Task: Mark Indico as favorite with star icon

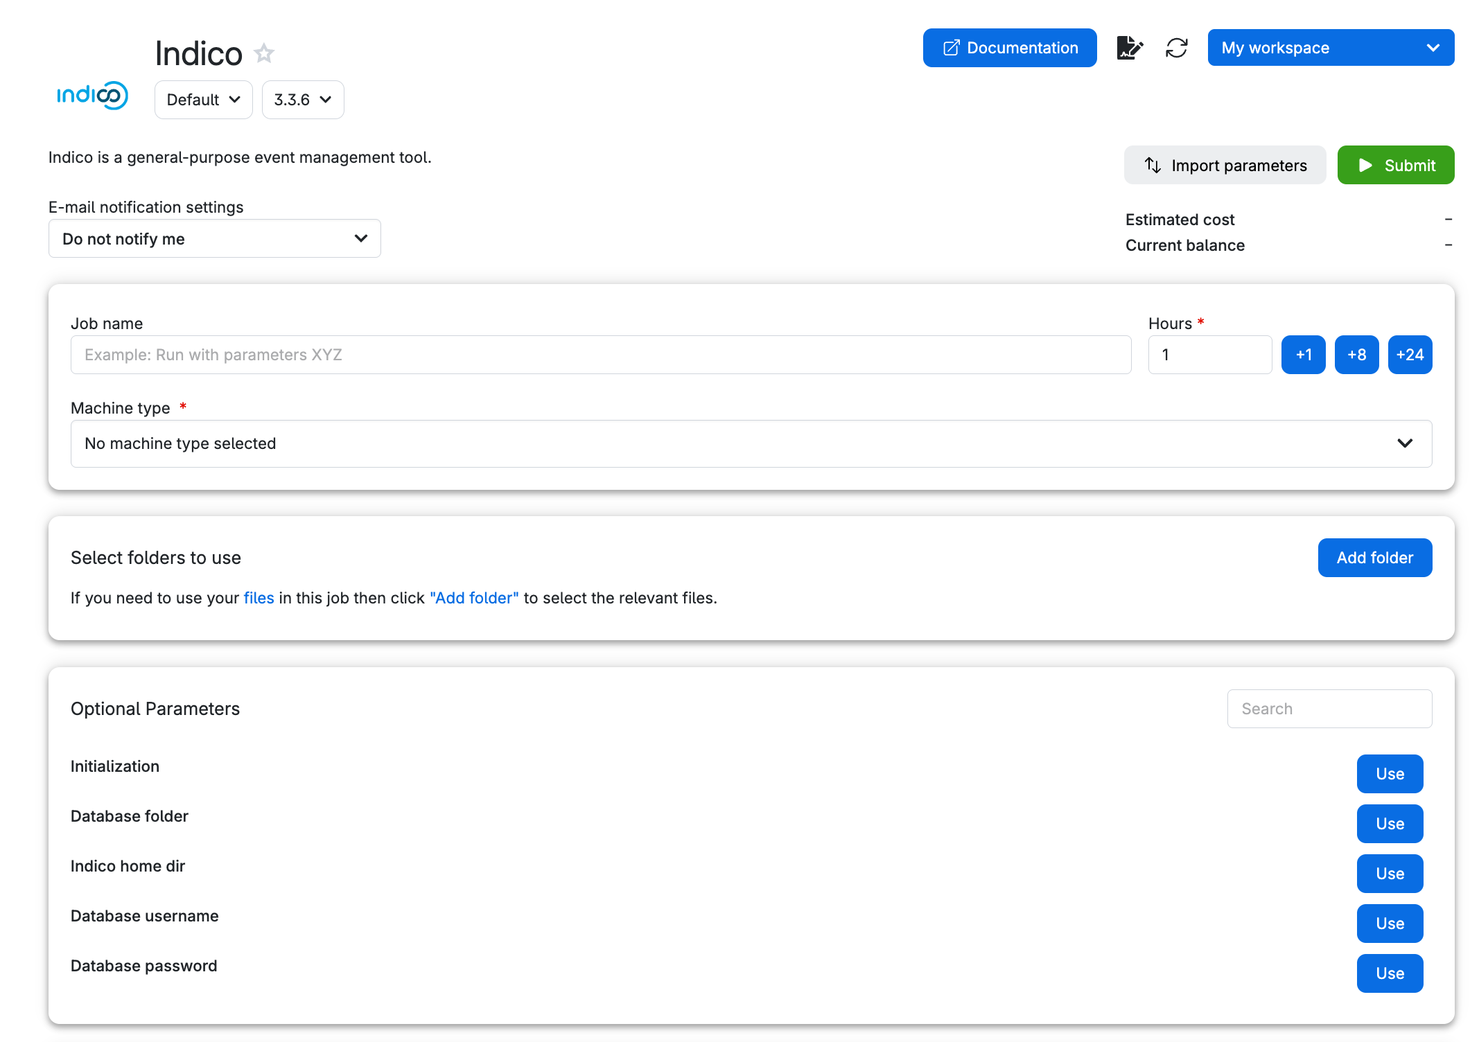Action: [264, 53]
